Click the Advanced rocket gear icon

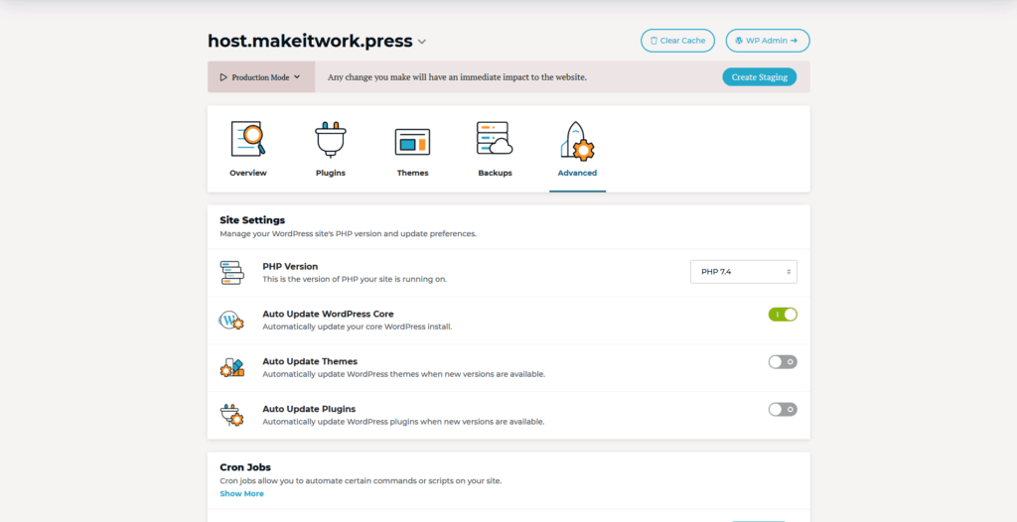[577, 140]
